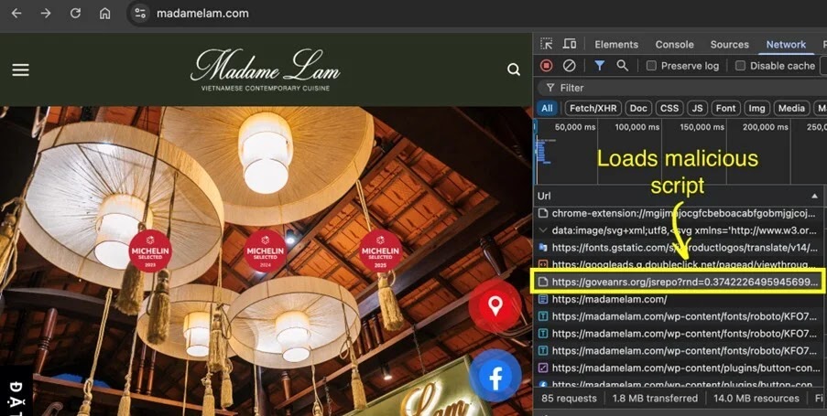
Task: Click the browser back arrow
Action: (16, 13)
